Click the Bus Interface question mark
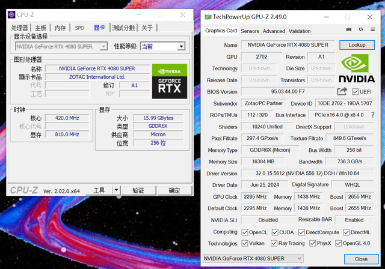Viewport: 385px width, 269px height. pyautogui.click(x=373, y=115)
